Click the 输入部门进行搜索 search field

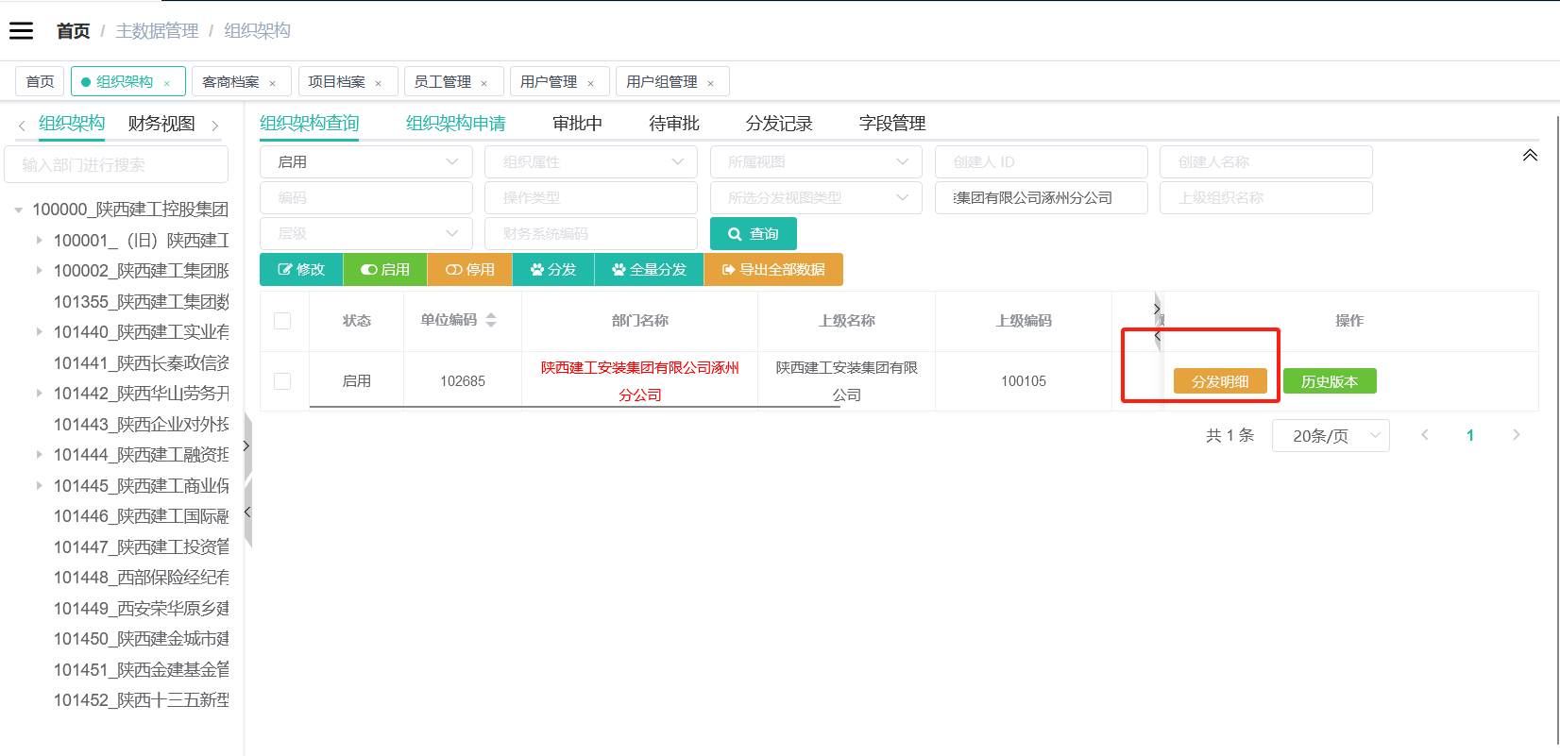[116, 165]
